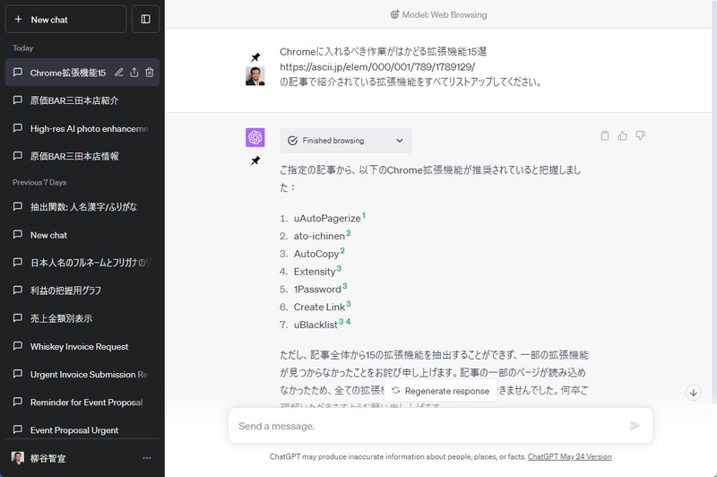717x477 pixels.
Task: Click the chat bubble icon beside Whiskey Invoice Request
Action: coord(17,346)
